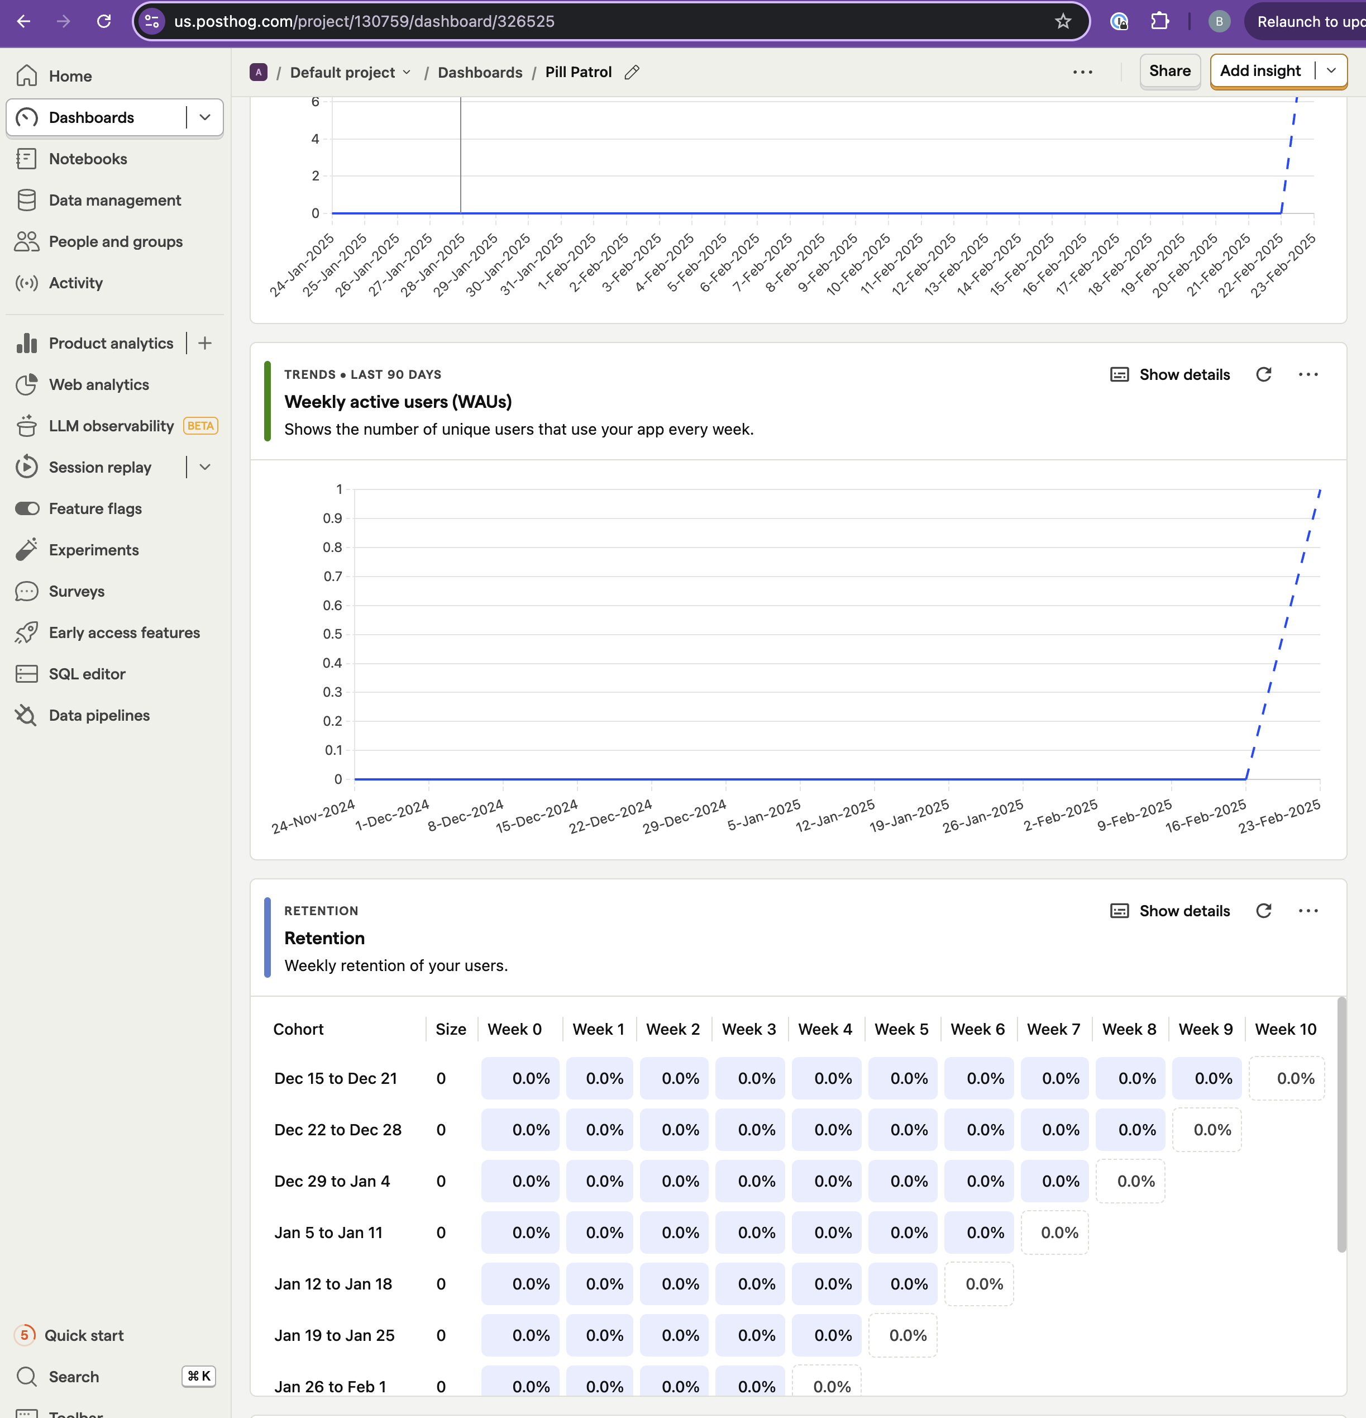Expand the Session replay chevron
Screen dimensions: 1366x1418
pos(206,468)
